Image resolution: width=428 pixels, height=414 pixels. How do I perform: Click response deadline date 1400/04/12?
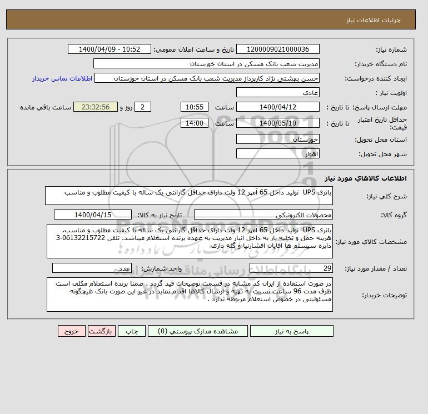pyautogui.click(x=277, y=107)
